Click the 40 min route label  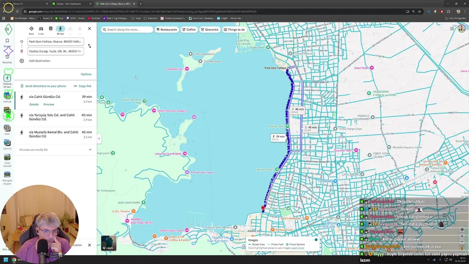point(298,110)
